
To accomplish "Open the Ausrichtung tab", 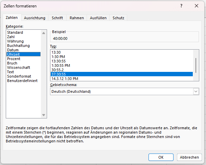I will (35, 18).
